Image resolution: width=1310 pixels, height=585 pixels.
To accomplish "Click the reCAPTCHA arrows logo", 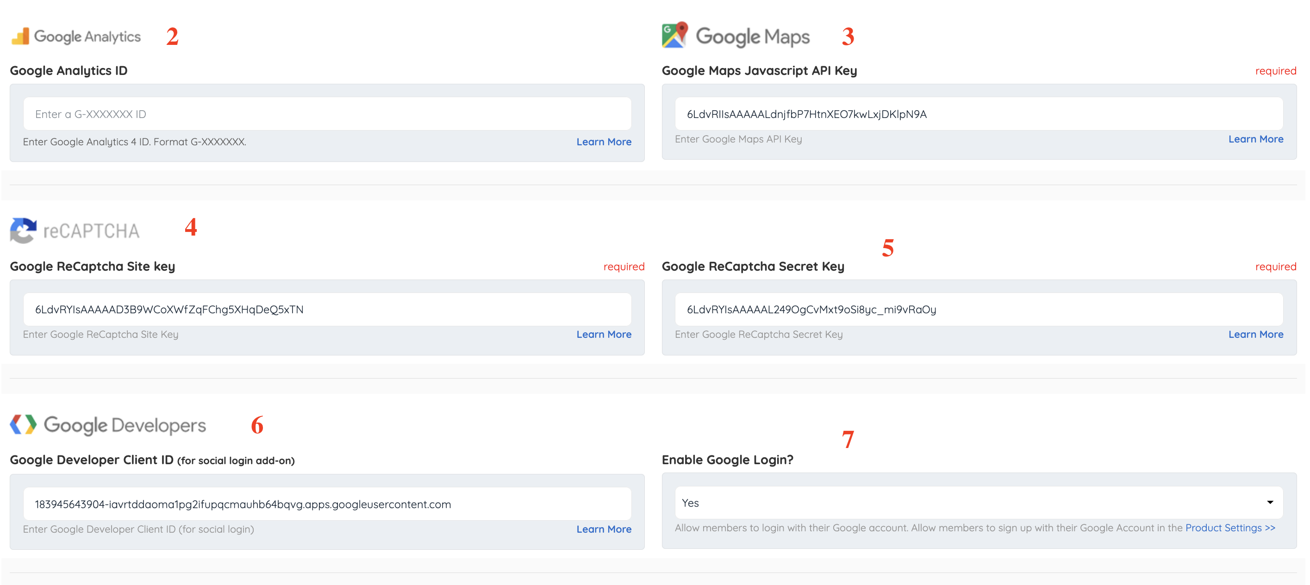I will (23, 230).
